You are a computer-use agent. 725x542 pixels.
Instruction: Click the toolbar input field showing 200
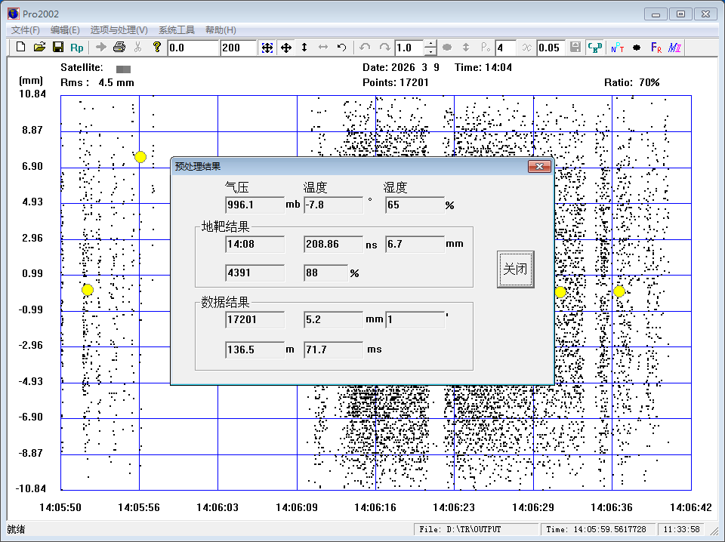pyautogui.click(x=238, y=48)
